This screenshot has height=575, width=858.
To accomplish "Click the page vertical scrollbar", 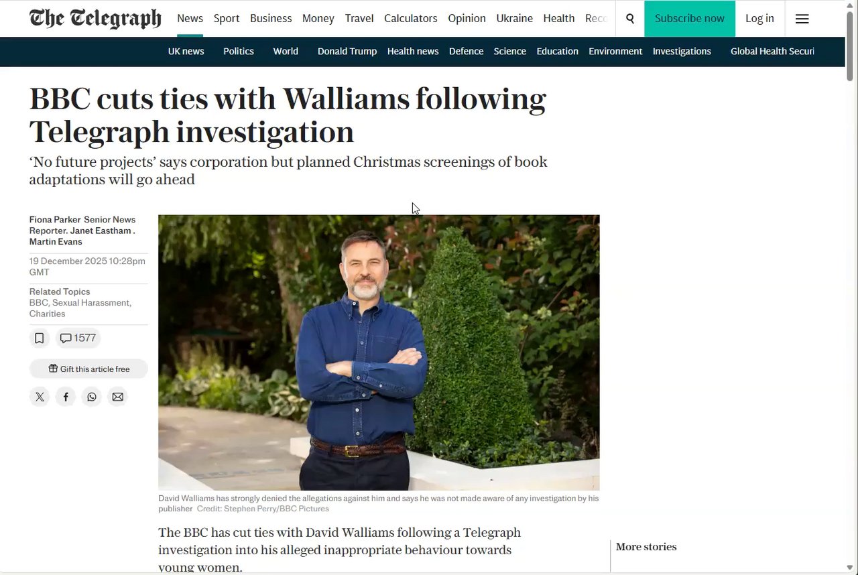I will [x=851, y=287].
